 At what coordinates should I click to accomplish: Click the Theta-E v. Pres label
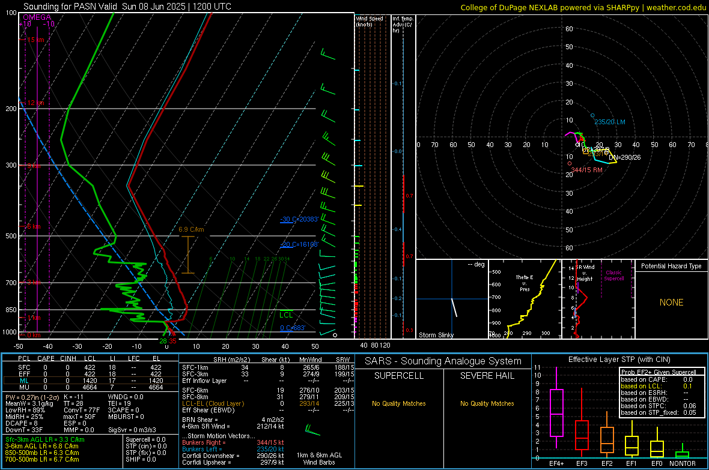coord(525,283)
